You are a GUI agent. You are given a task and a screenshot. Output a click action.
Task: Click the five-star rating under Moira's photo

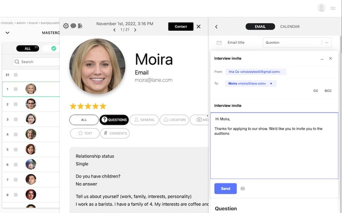pos(88,106)
